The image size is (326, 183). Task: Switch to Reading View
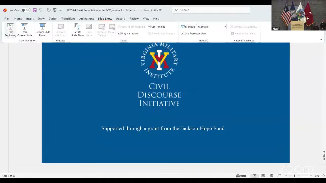tap(271, 176)
